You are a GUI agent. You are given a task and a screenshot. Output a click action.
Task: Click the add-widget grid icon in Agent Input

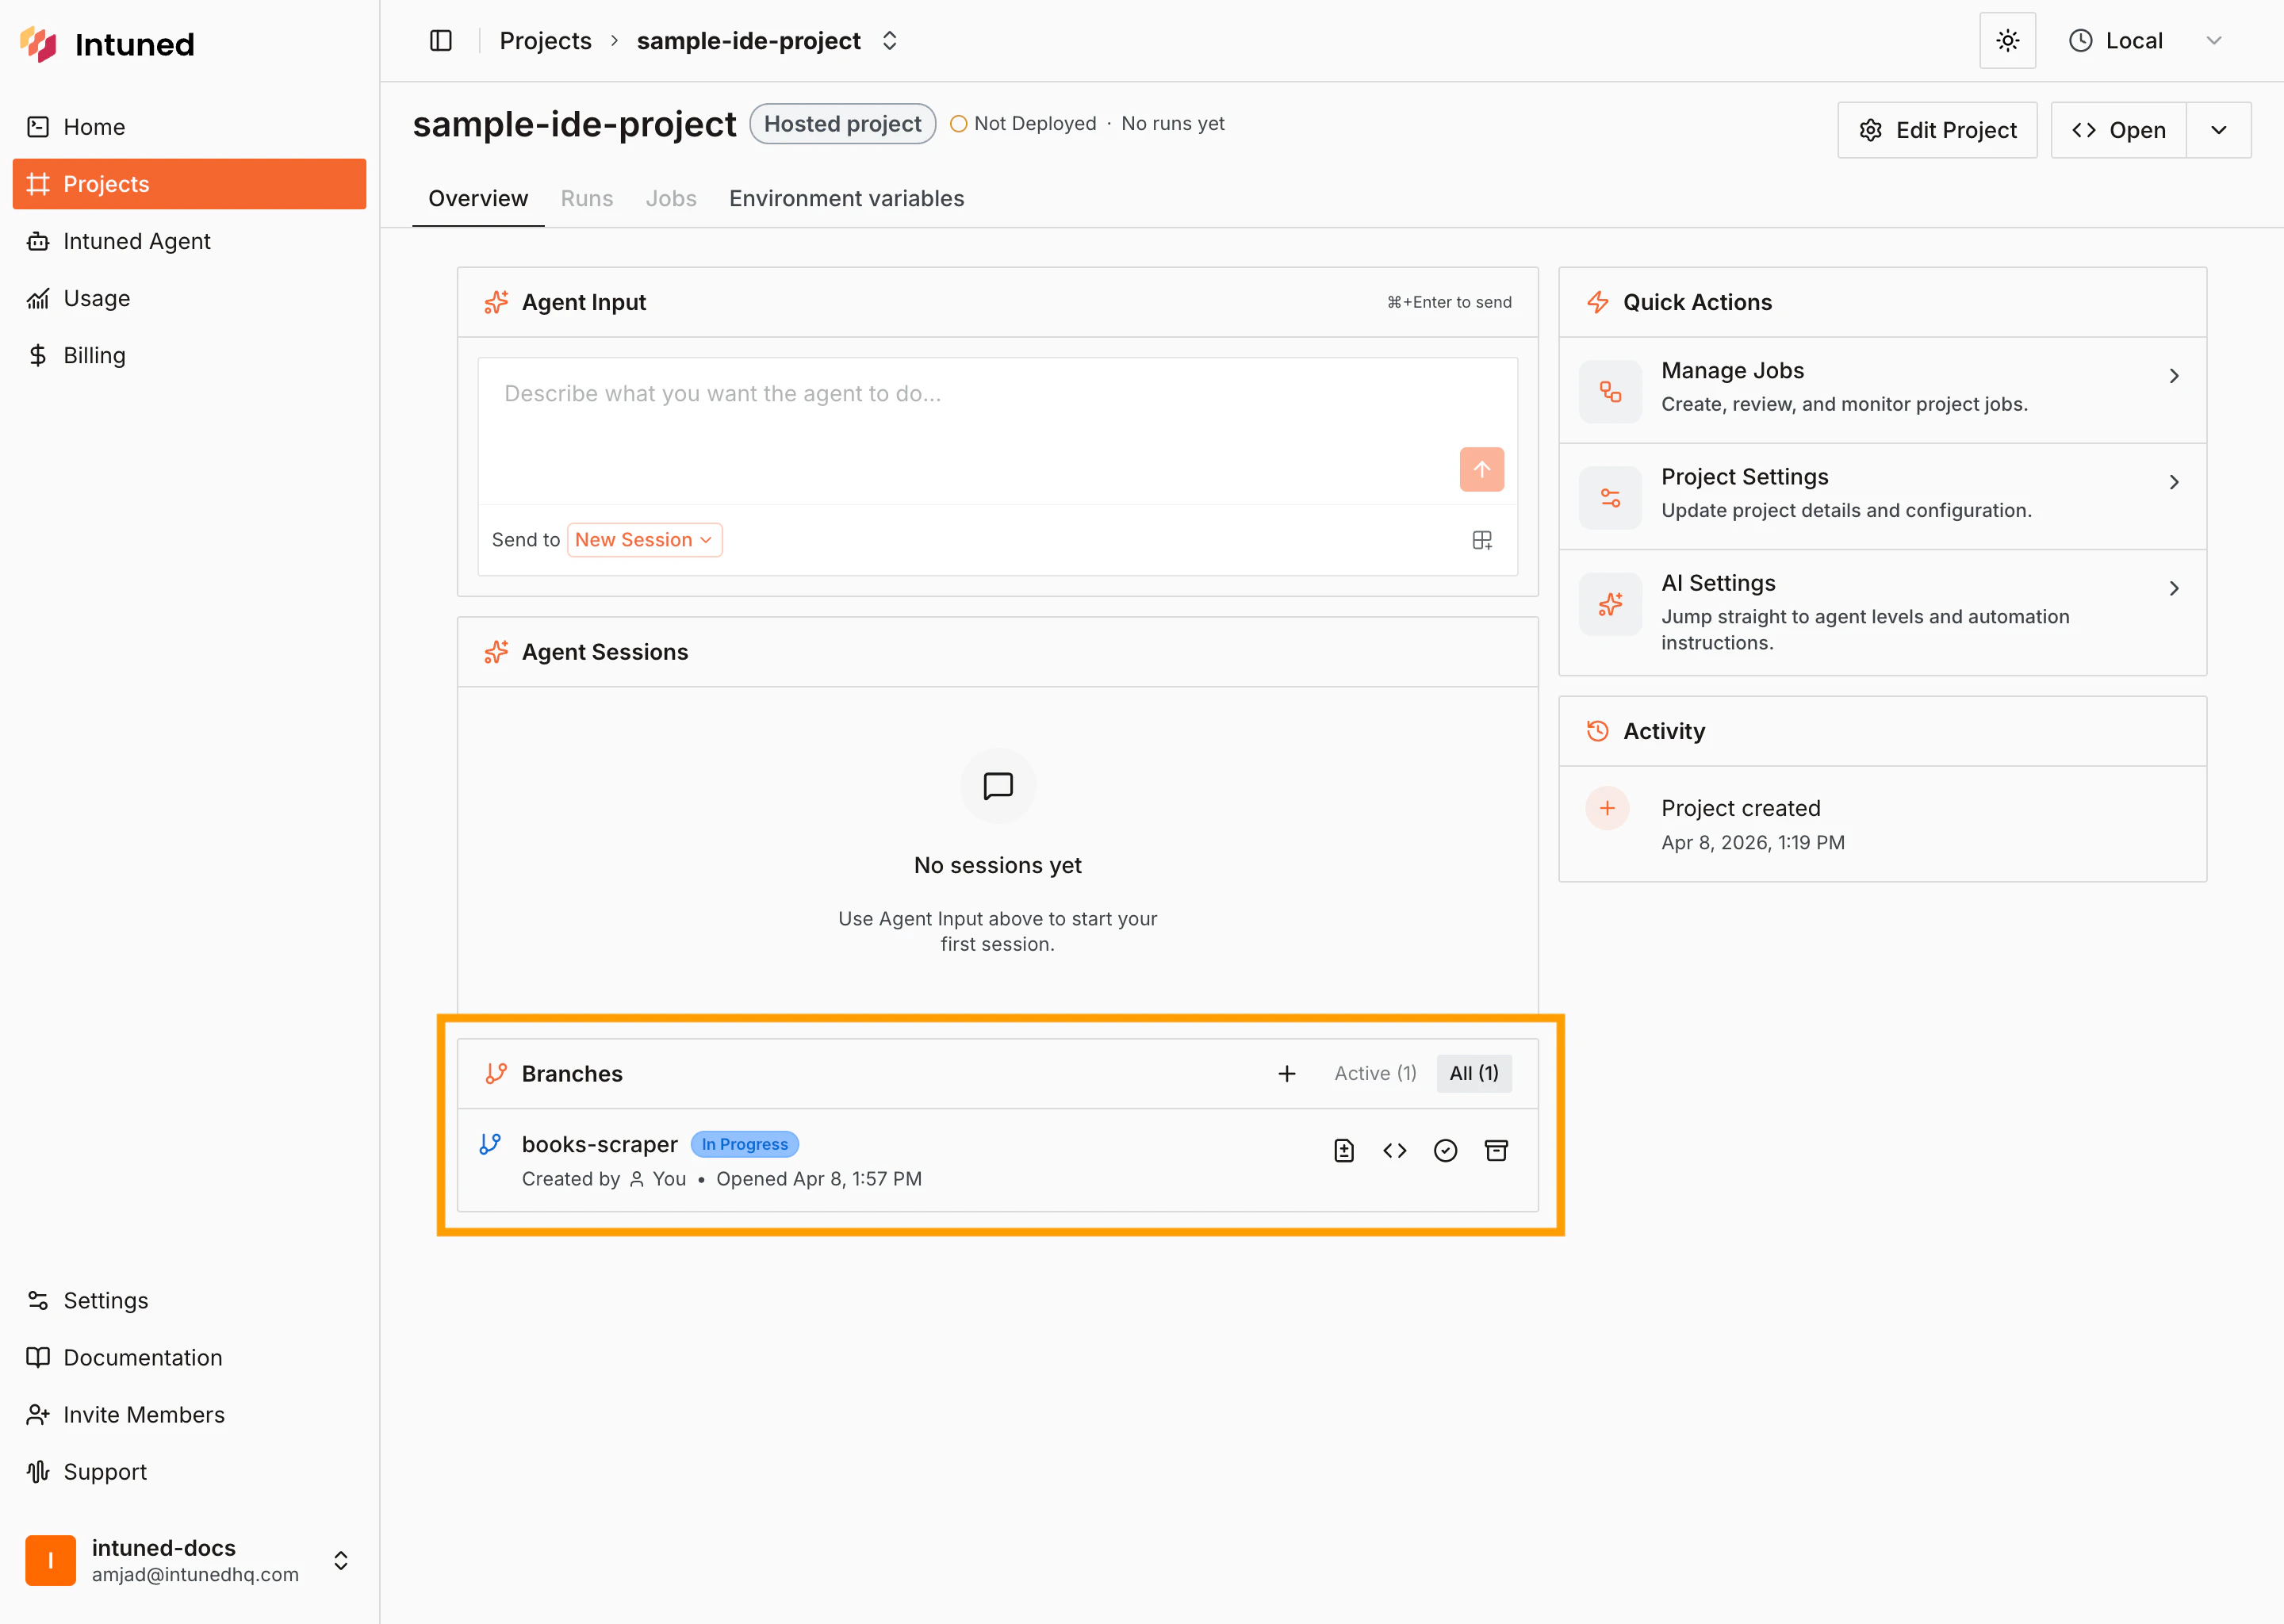click(1482, 540)
